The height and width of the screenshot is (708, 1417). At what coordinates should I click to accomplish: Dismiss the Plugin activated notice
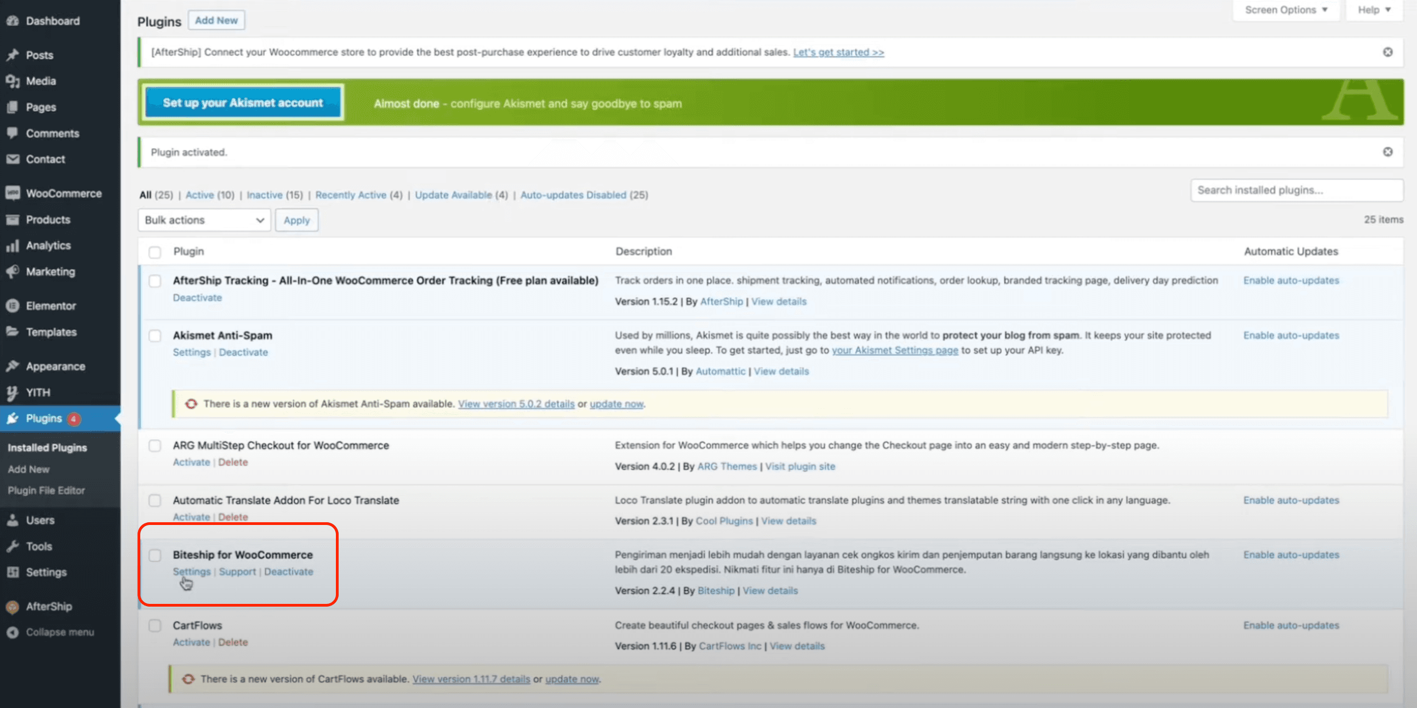1388,152
